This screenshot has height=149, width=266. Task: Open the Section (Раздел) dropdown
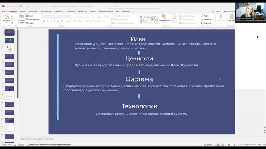[x=30, y=23]
